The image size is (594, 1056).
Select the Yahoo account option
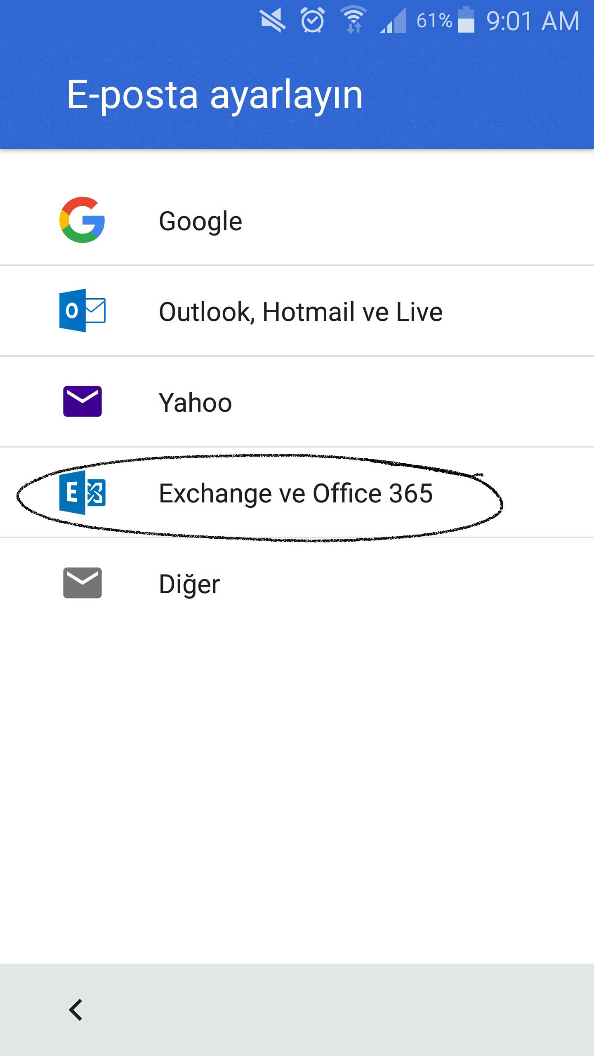pos(195,403)
